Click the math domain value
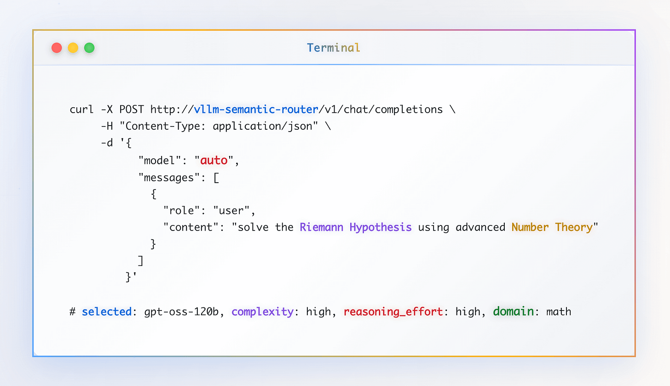670x386 pixels. [x=559, y=311]
